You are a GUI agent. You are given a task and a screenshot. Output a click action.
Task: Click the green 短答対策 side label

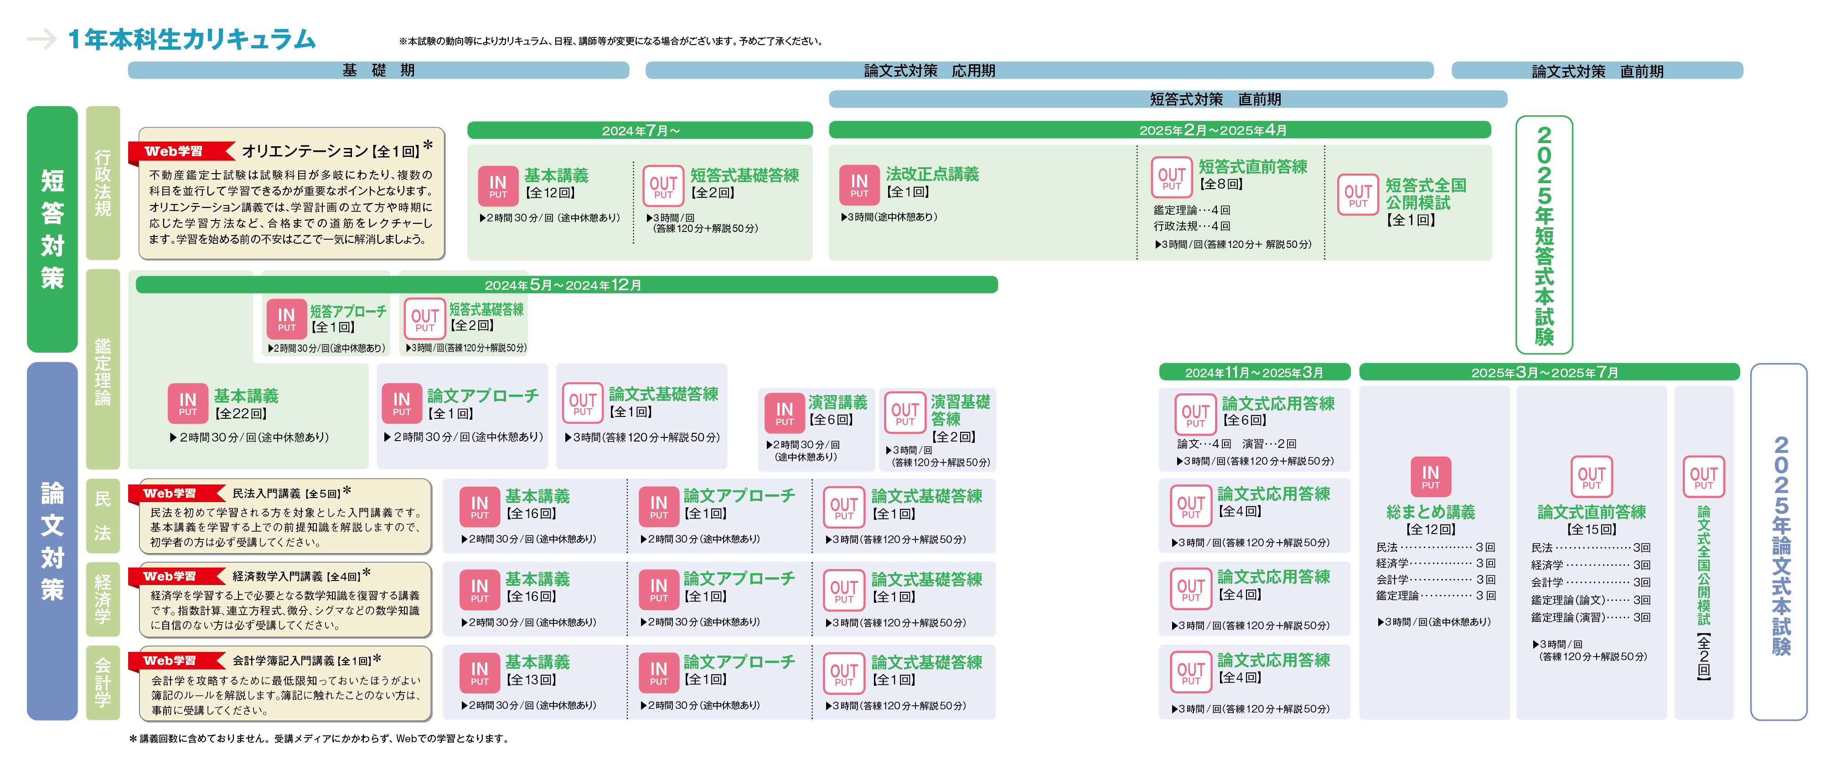(x=52, y=229)
